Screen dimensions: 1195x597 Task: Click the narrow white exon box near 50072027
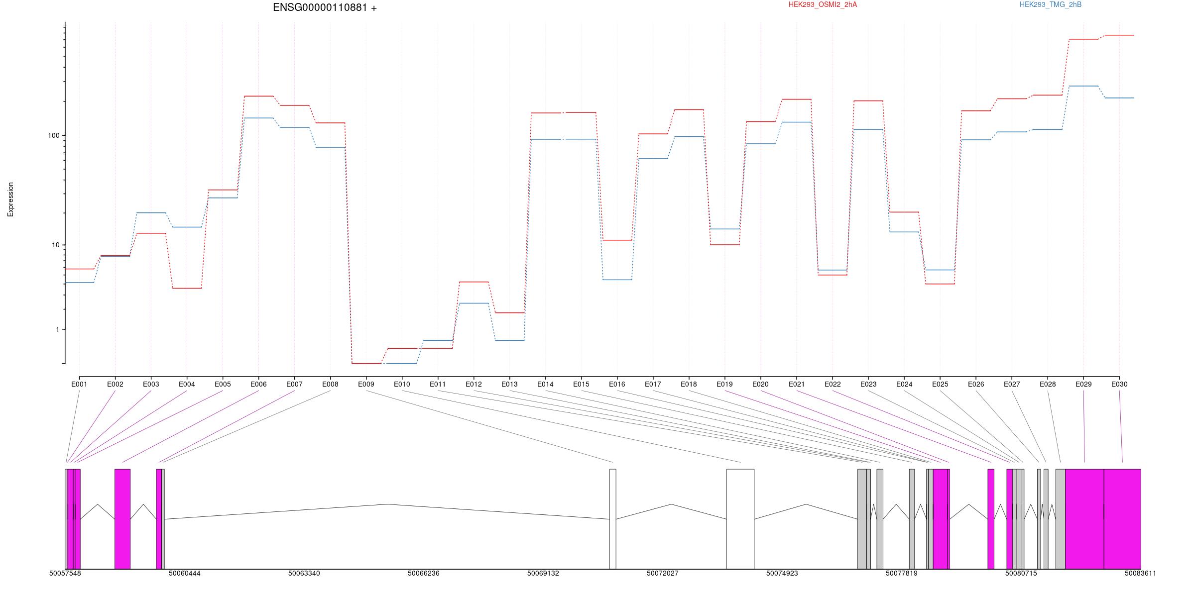[612, 519]
